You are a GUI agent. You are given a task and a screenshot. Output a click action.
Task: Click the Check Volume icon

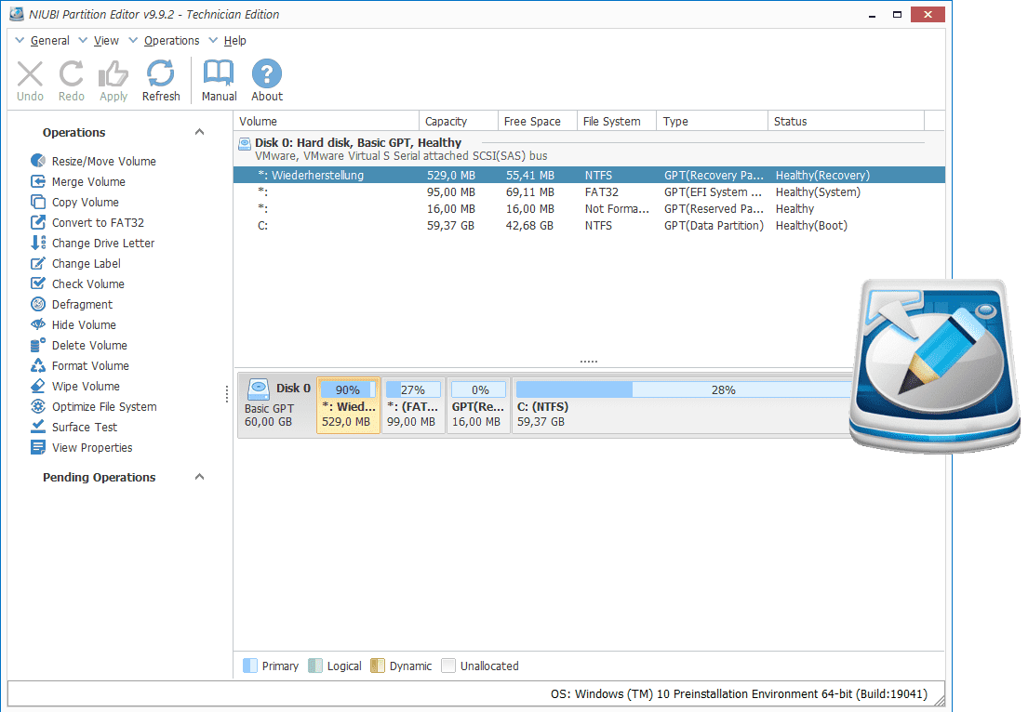point(38,283)
